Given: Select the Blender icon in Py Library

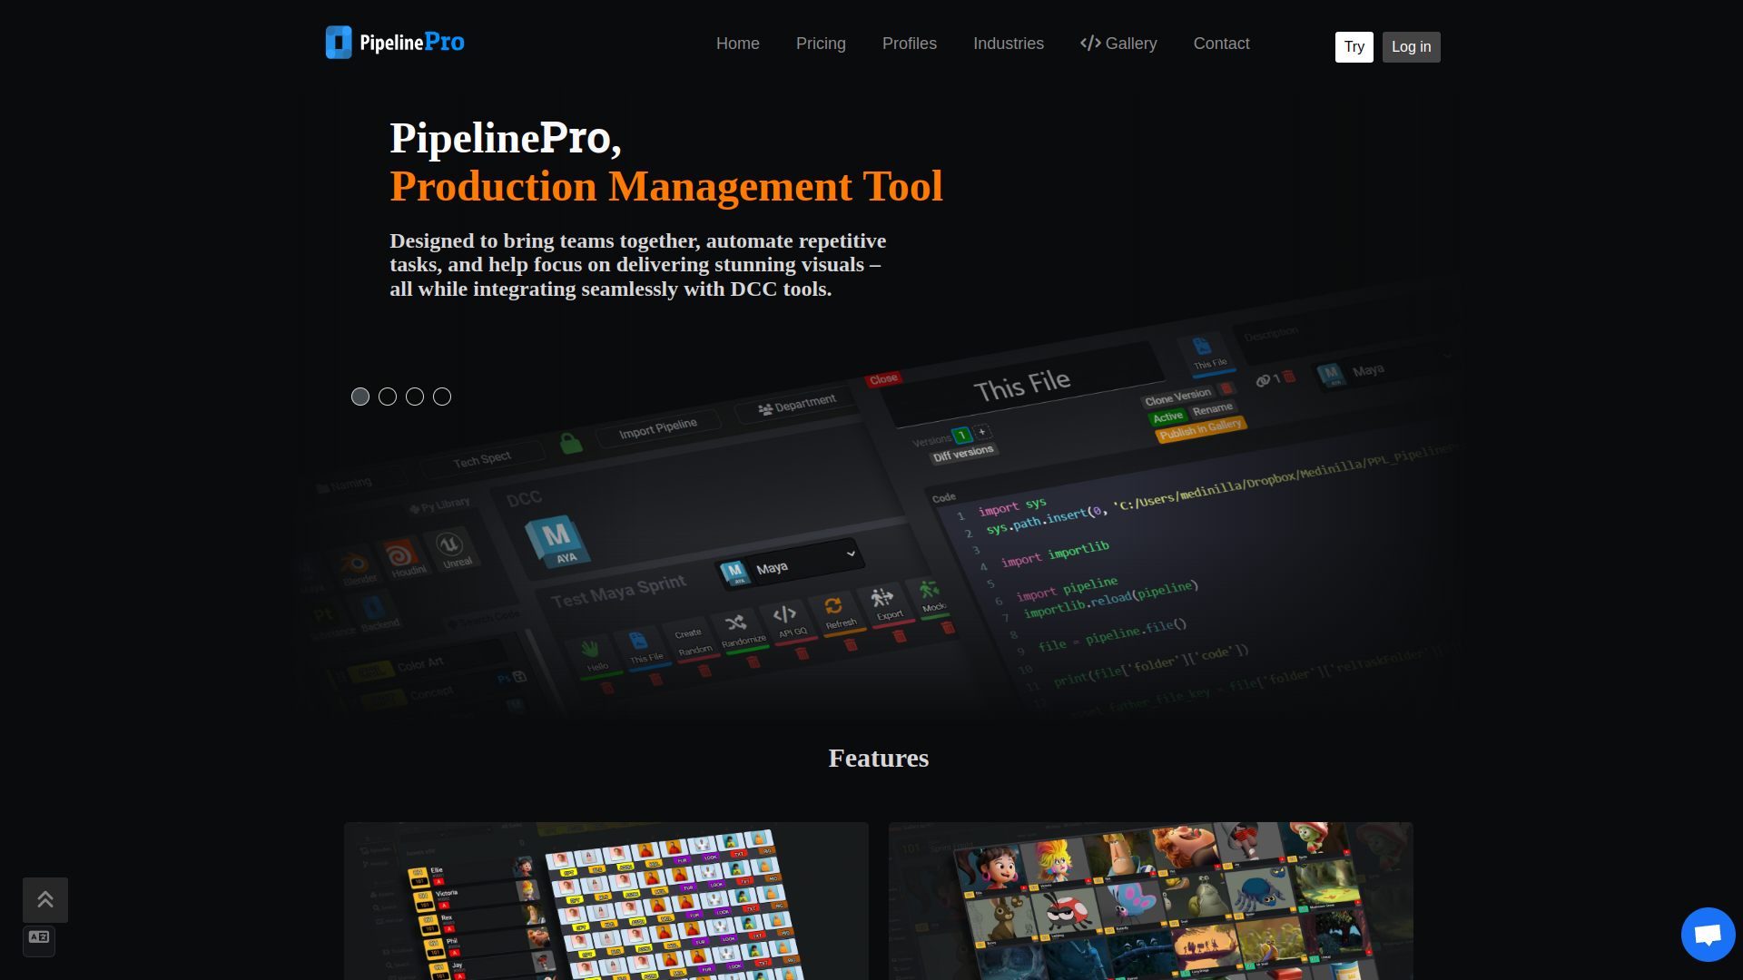Looking at the screenshot, I should (x=355, y=562).
